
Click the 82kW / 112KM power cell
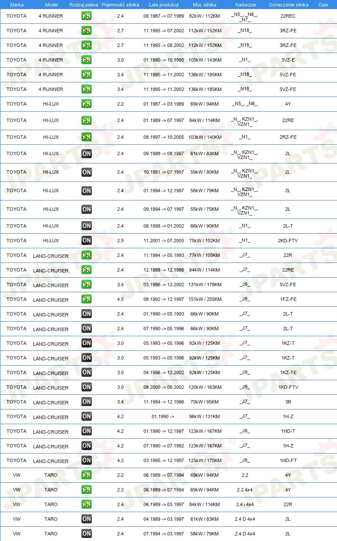pyautogui.click(x=204, y=16)
